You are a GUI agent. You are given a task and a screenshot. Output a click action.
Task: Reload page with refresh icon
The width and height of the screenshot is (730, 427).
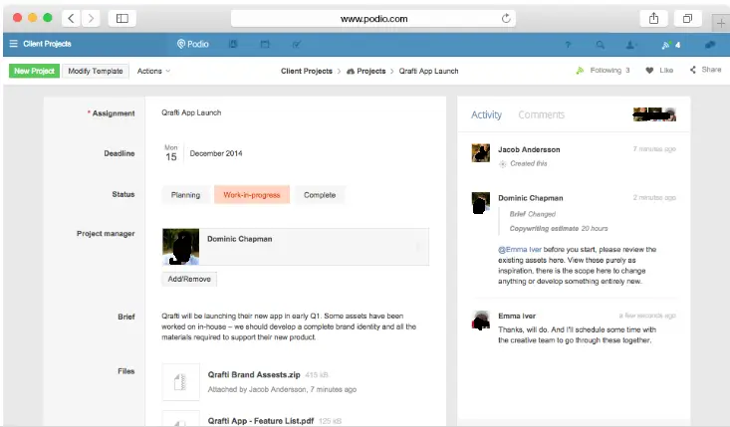pos(506,19)
